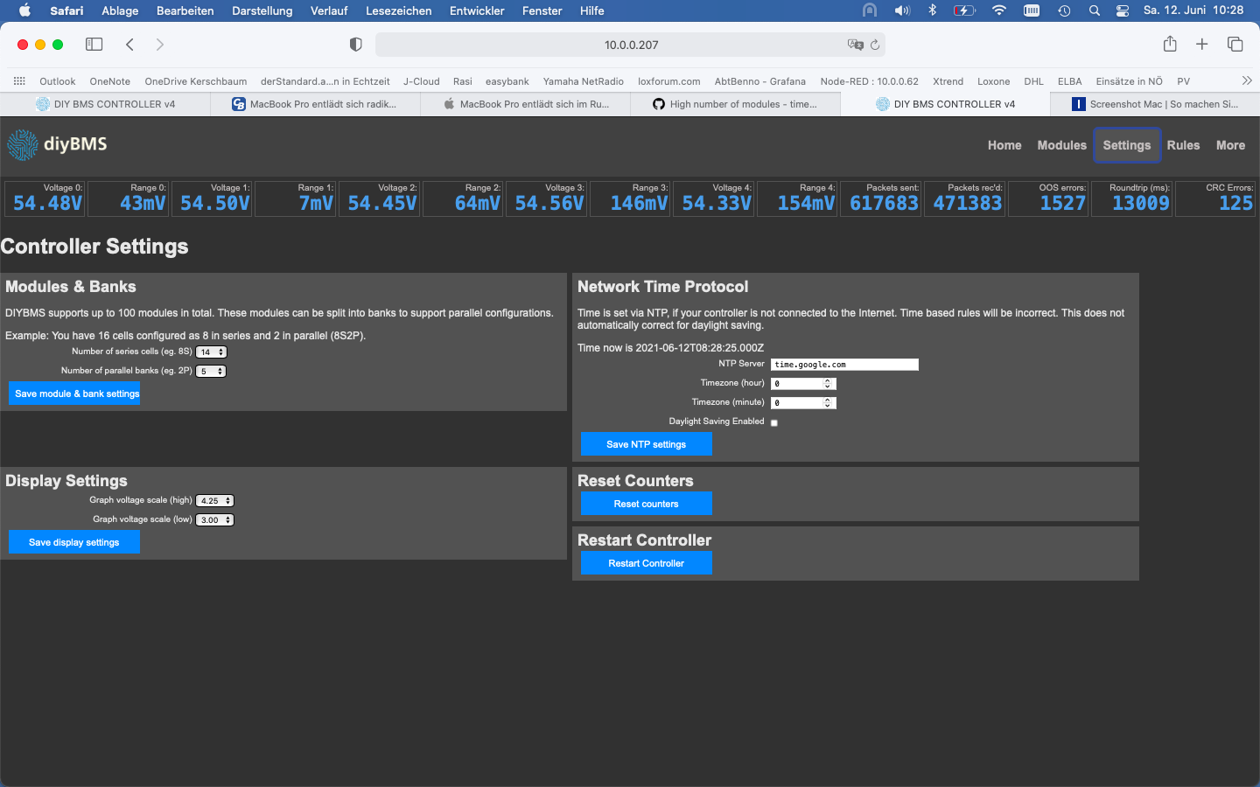This screenshot has width=1260, height=787.
Task: Click Save NTP settings button
Action: (647, 444)
